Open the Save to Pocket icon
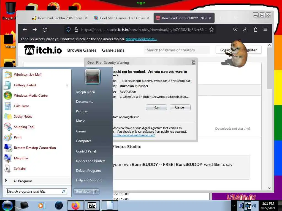The height and width of the screenshot is (211, 282). point(235,29)
